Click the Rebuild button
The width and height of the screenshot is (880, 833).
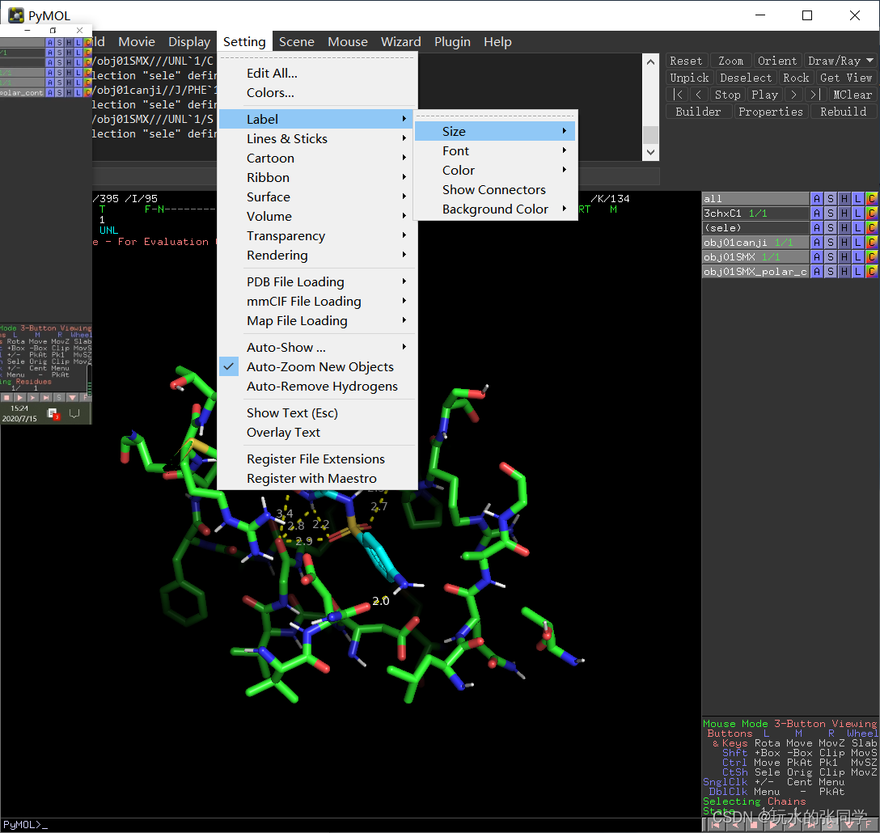tap(843, 112)
